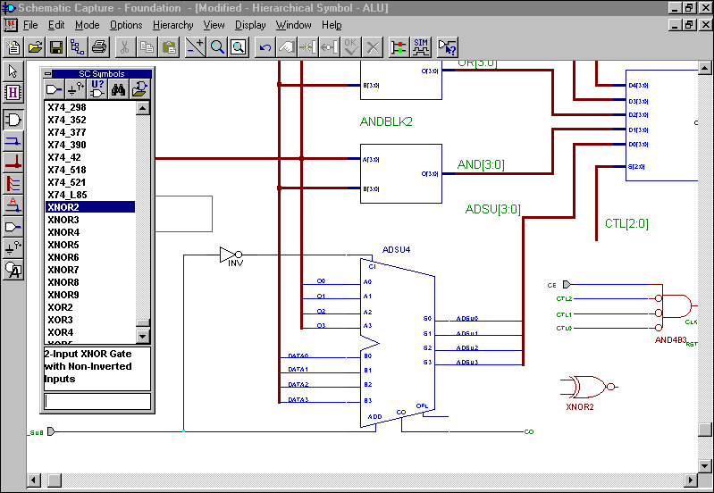Screen dimensions: 714x493
Task: Open the Hierarchy menu
Action: (x=172, y=25)
